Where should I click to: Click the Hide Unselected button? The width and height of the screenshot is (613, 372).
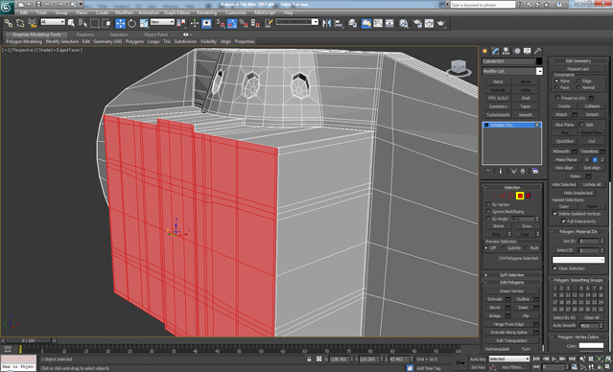578,193
